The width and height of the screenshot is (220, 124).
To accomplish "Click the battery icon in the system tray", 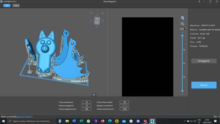I will click(x=188, y=121).
